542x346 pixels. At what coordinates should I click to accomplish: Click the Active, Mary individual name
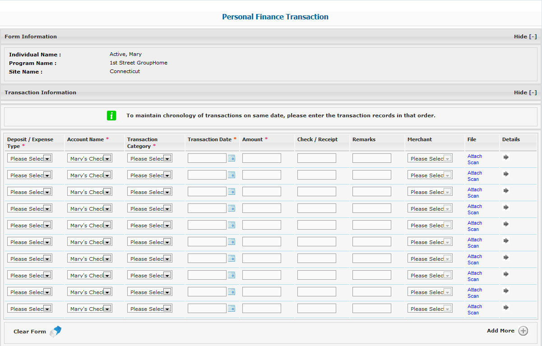point(125,54)
